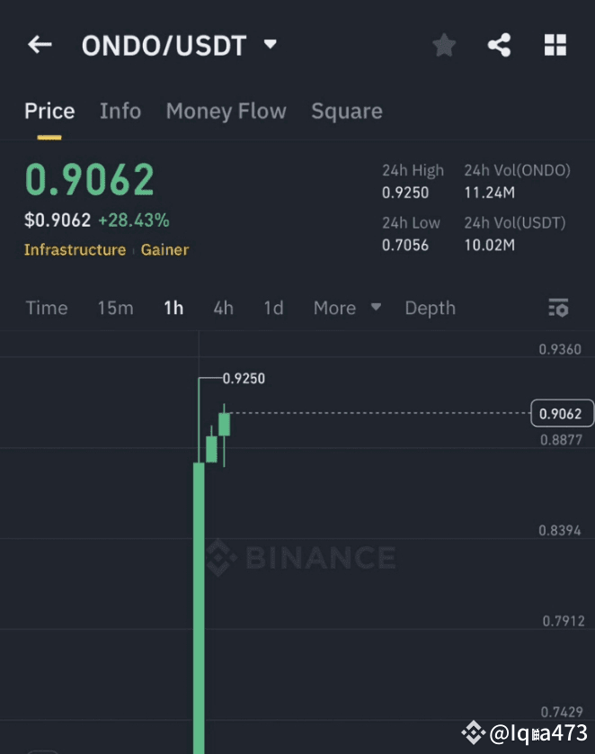Go back with the left arrow icon

coord(40,45)
